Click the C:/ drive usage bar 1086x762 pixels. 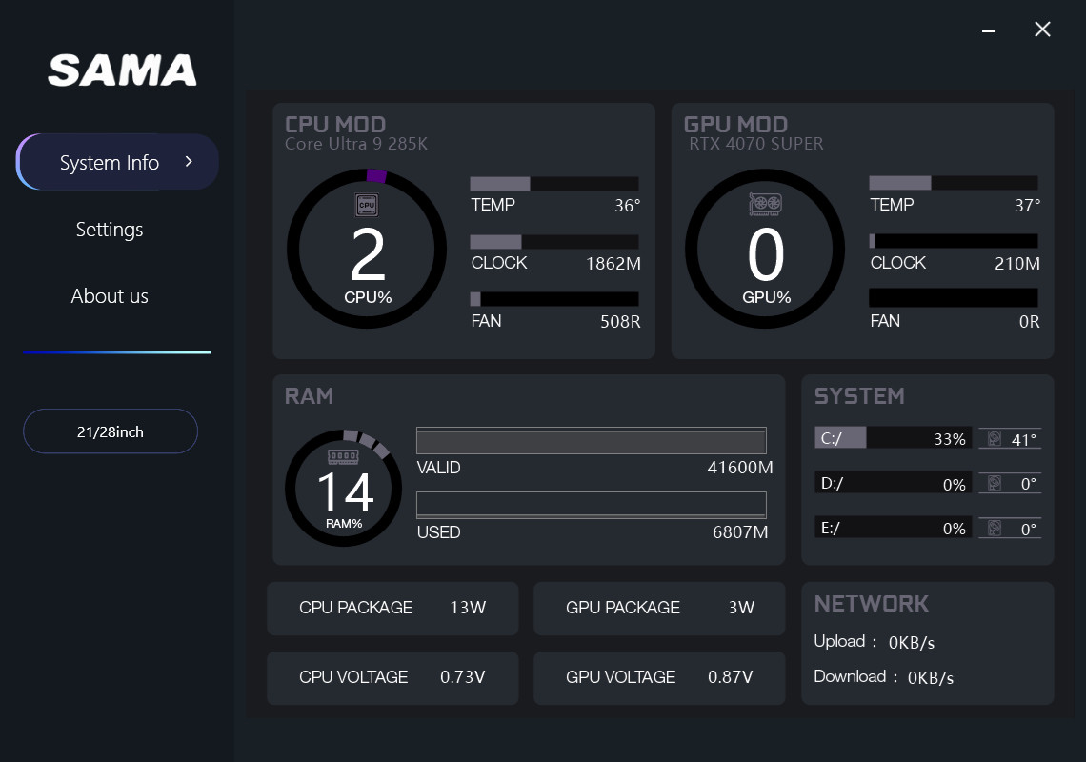tap(893, 438)
